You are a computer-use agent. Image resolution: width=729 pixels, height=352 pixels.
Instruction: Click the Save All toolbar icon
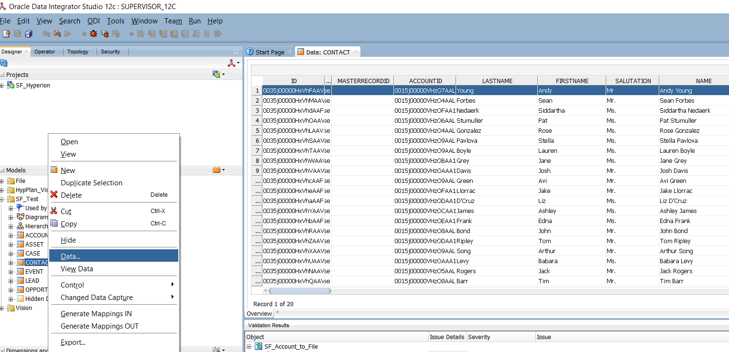click(29, 34)
